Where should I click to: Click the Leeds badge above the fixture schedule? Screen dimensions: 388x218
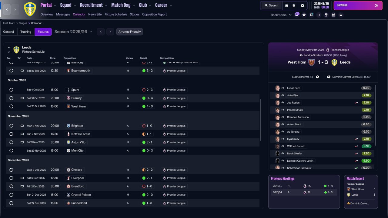[16, 50]
